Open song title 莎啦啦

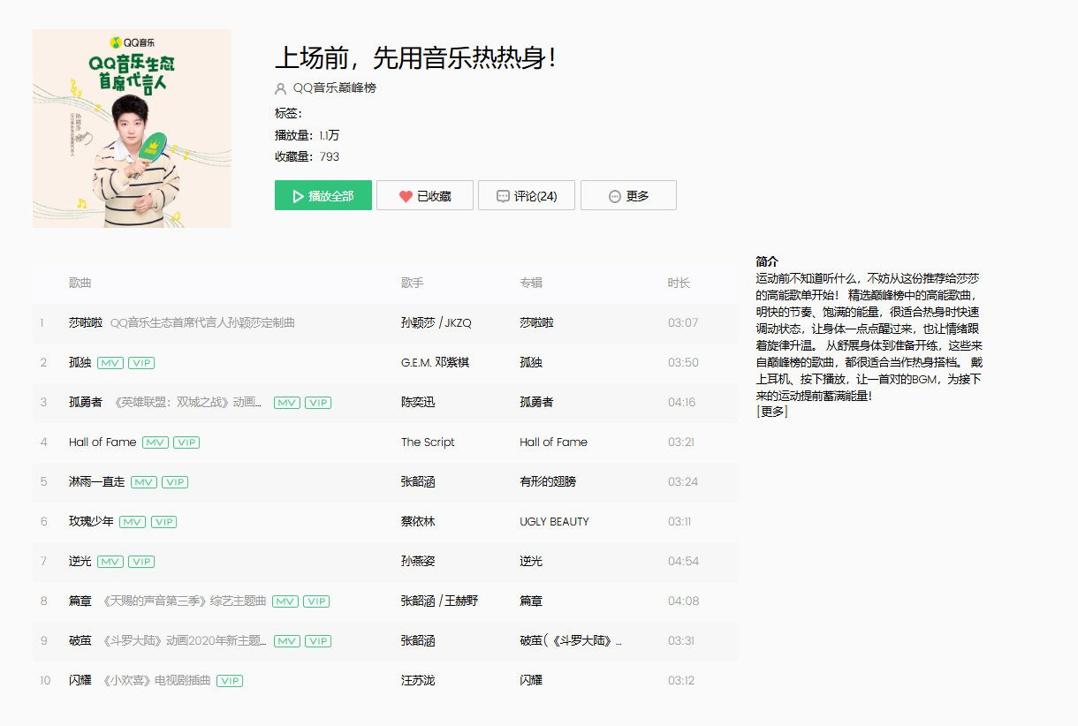(x=86, y=323)
